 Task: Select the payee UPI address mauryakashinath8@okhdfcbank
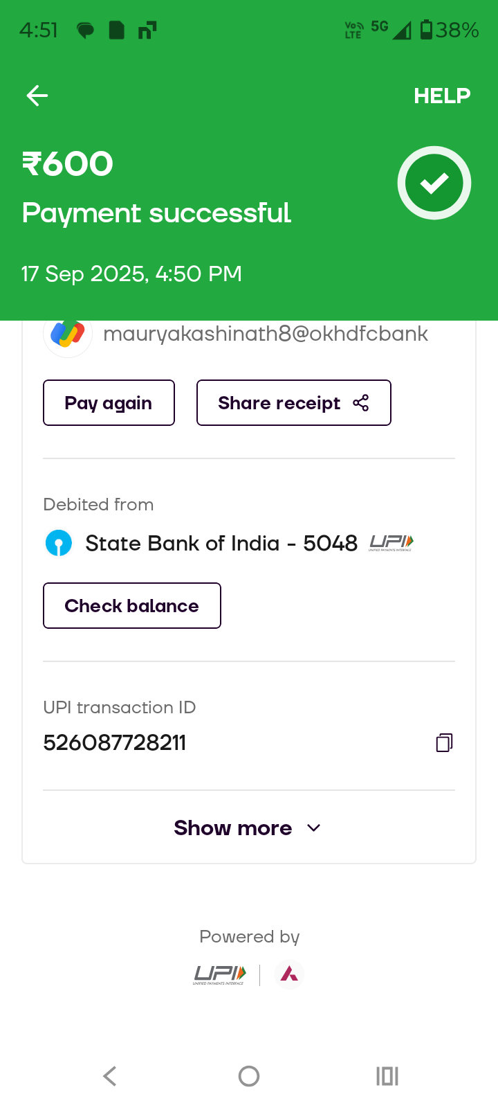266,334
